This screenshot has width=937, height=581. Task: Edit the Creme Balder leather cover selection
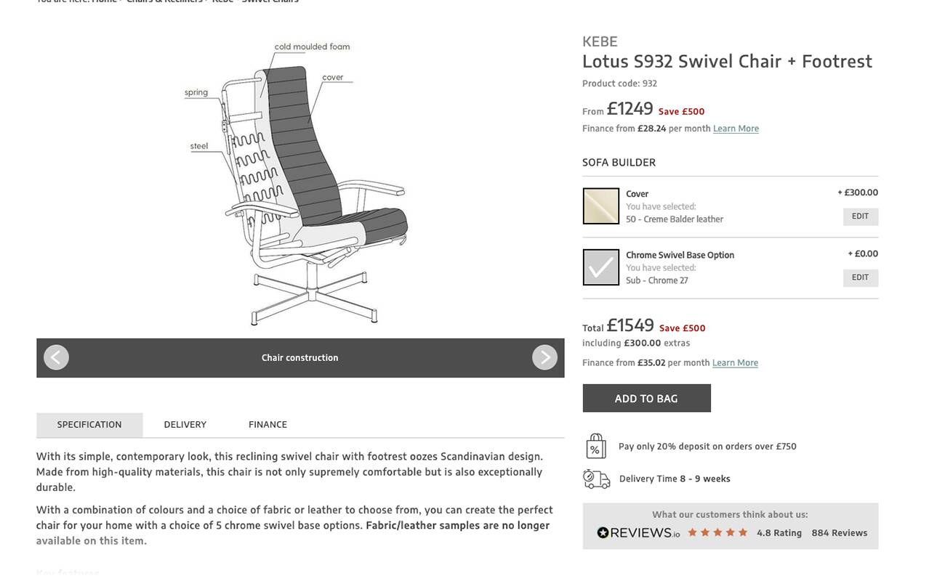click(860, 216)
